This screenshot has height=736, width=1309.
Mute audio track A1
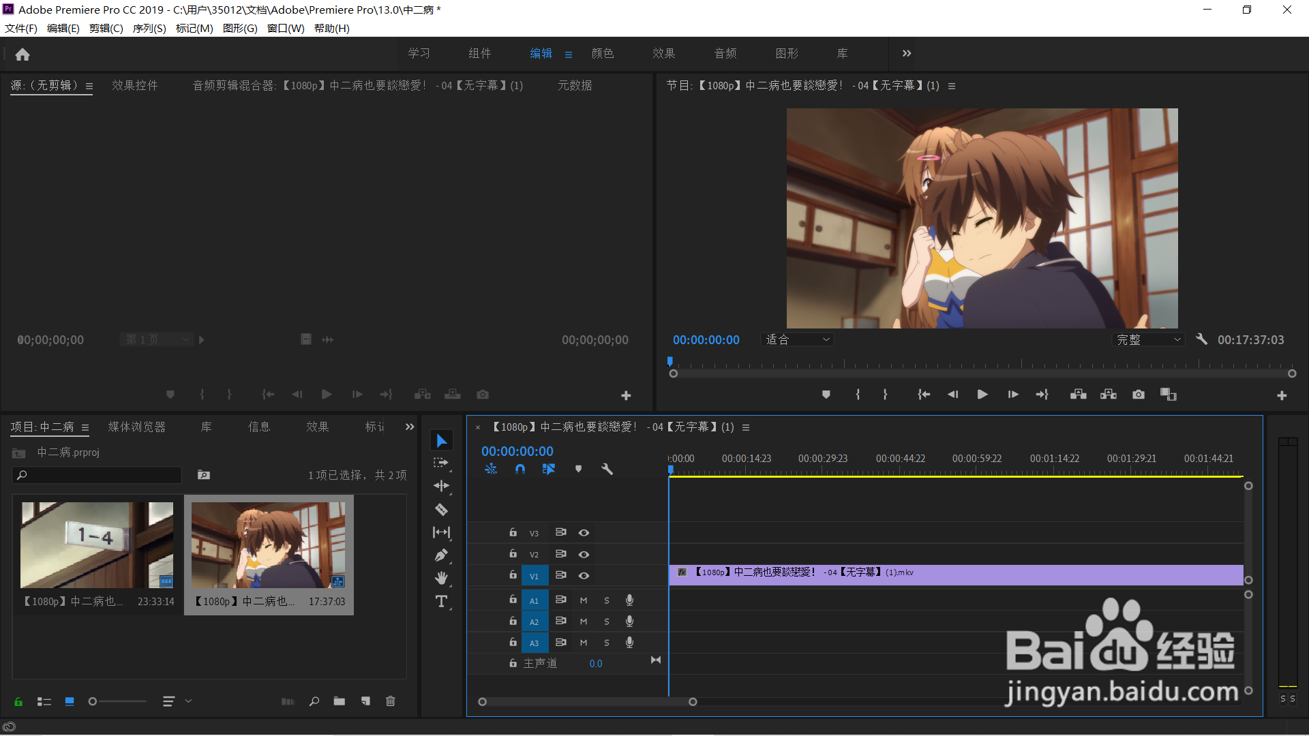[584, 600]
